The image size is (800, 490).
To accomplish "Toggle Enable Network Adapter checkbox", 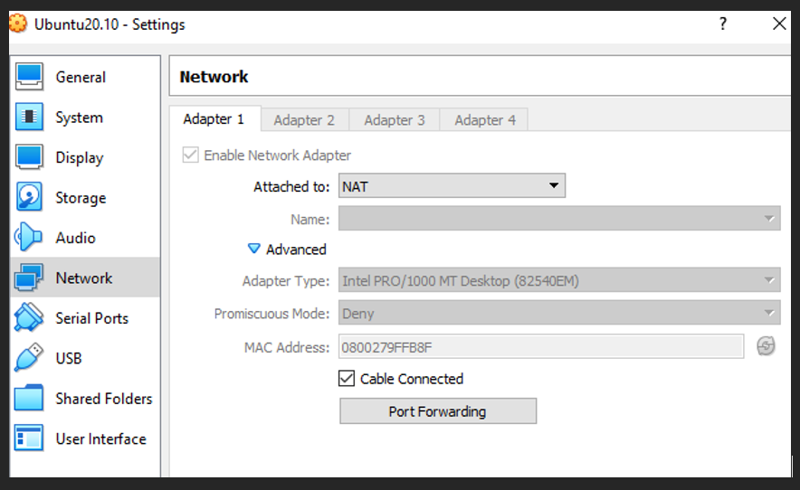I will coord(190,155).
